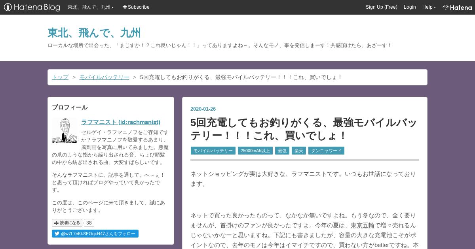The image size is (475, 249).
Task: Go to トップ breadcrumb link
Action: point(60,77)
